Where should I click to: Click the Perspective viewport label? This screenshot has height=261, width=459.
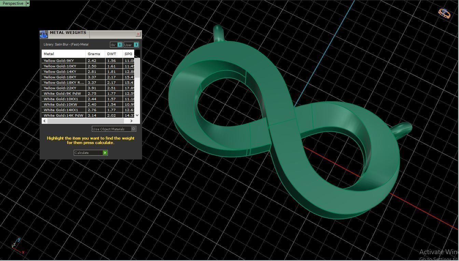[13, 3]
